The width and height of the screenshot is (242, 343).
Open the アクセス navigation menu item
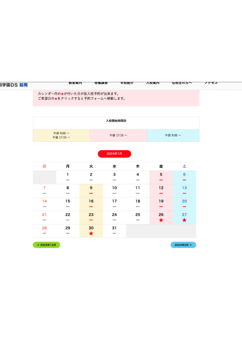pos(211,83)
